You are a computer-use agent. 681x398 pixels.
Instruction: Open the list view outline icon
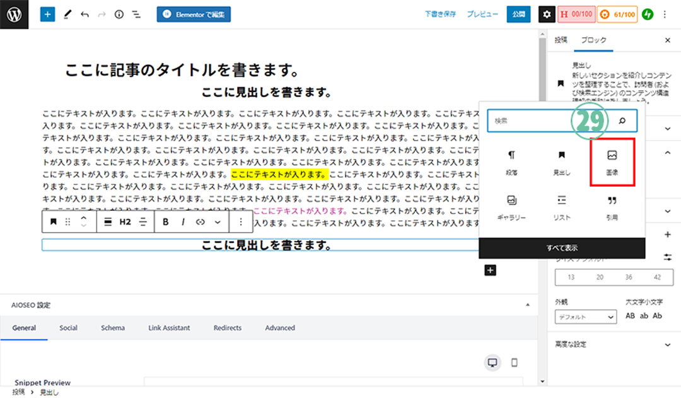136,14
